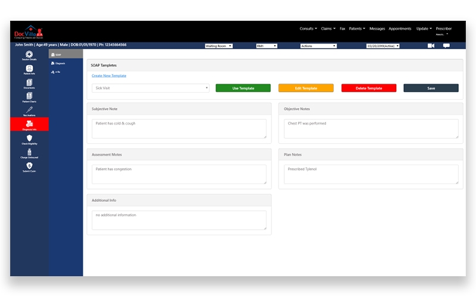Open the Sick Visit template dropdown

tap(151, 88)
